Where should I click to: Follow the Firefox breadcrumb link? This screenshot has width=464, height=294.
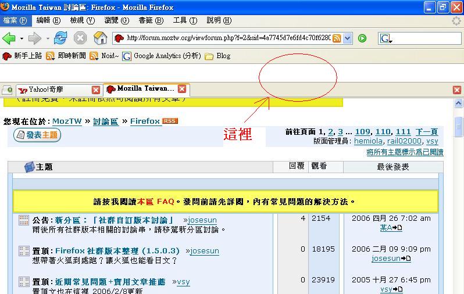click(x=145, y=121)
